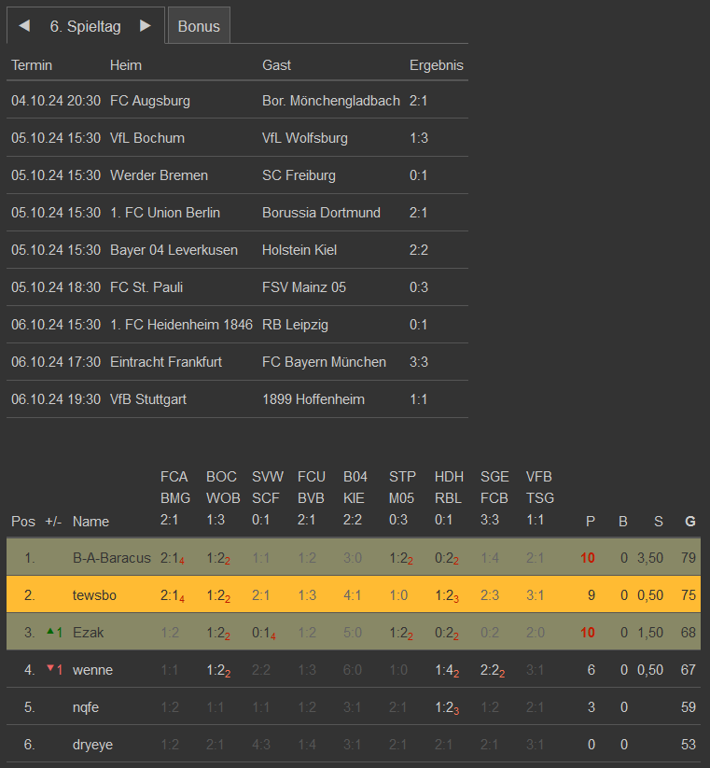Click FC Bayern München guest team
The image size is (710, 768).
324,362
